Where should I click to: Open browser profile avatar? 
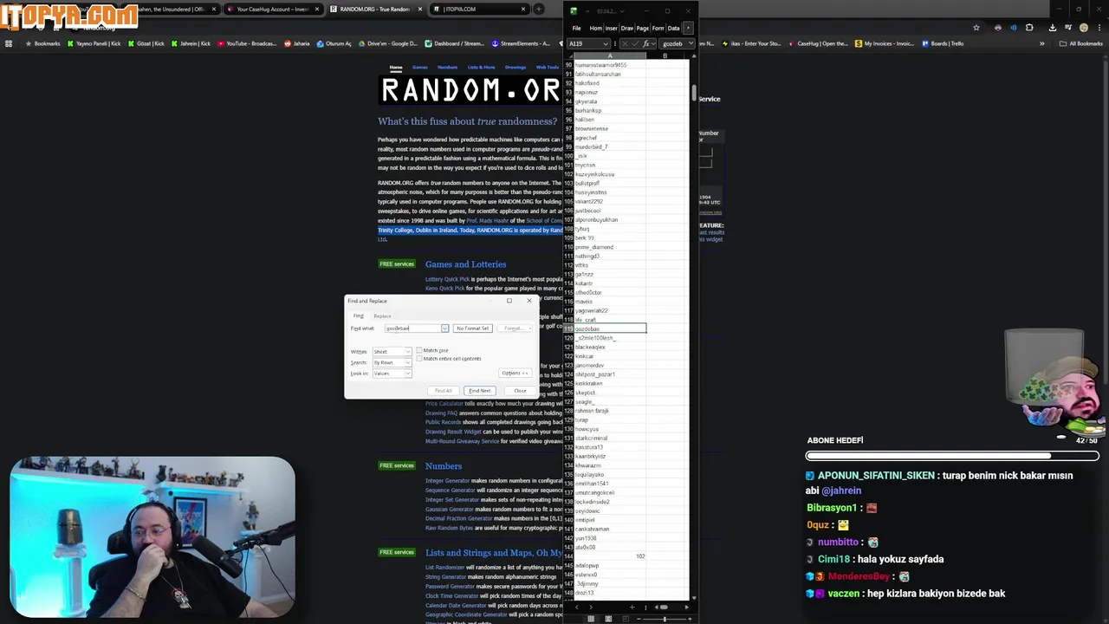pyautogui.click(x=1083, y=28)
